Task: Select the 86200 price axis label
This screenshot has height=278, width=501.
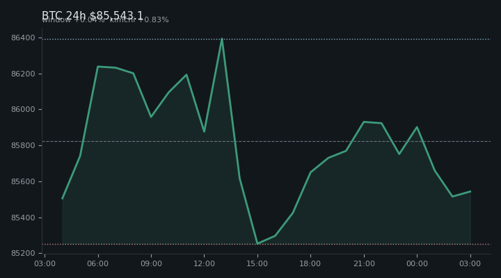Action: tap(23, 74)
